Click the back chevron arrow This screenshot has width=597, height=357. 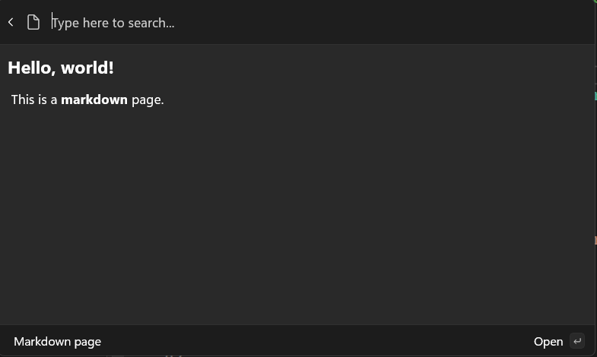(x=11, y=23)
